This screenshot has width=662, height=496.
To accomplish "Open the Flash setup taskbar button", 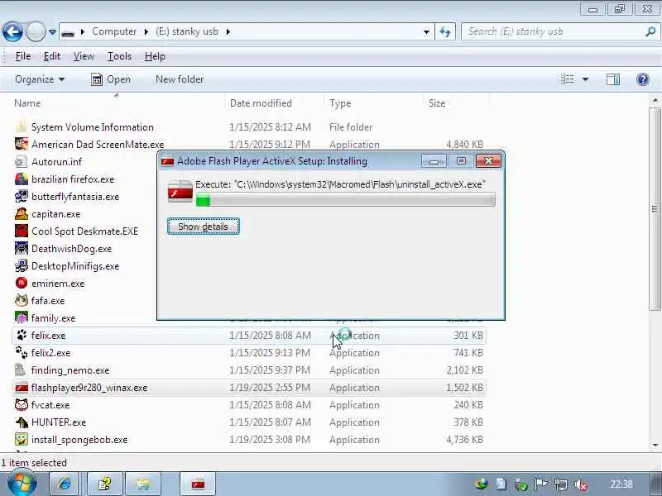I will tap(199, 484).
